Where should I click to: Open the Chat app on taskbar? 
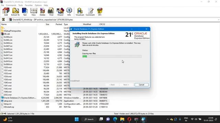click(108, 119)
